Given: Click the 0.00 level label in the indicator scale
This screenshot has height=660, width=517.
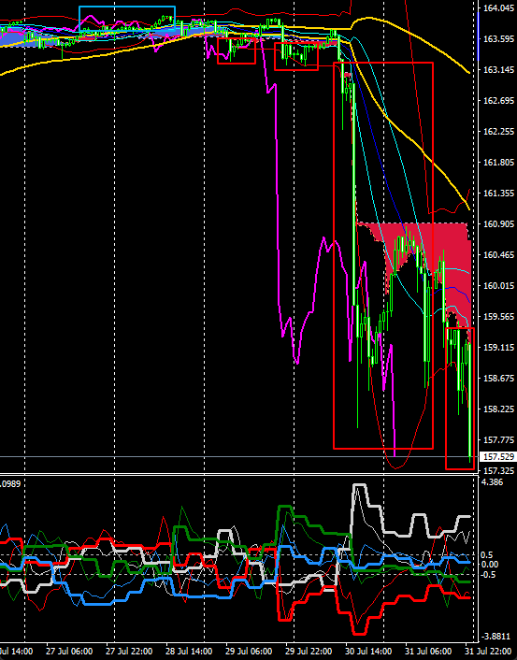Looking at the screenshot, I should click(490, 565).
